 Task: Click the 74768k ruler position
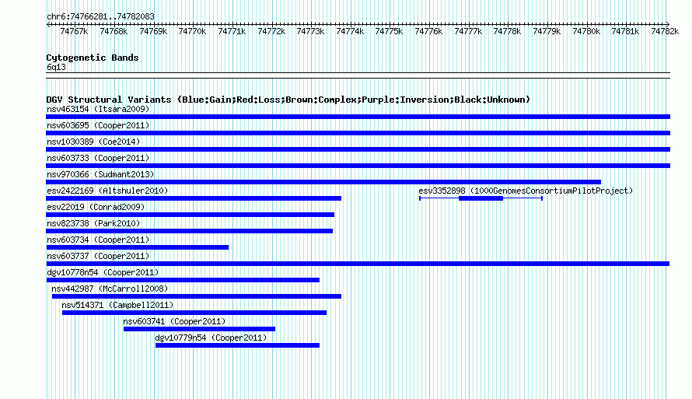[114, 31]
